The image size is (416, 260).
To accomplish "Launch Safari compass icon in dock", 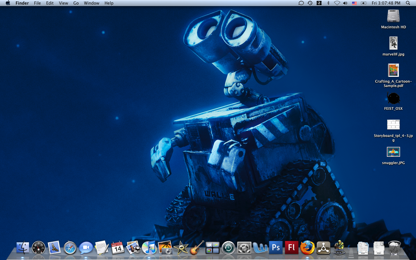I will point(70,248).
